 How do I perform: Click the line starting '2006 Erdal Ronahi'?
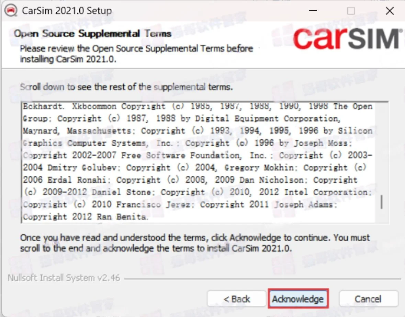[x=190, y=180]
